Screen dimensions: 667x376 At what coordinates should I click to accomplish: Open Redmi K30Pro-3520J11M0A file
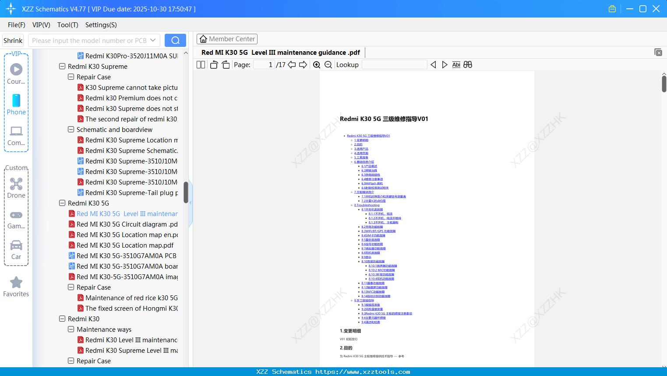point(127,56)
